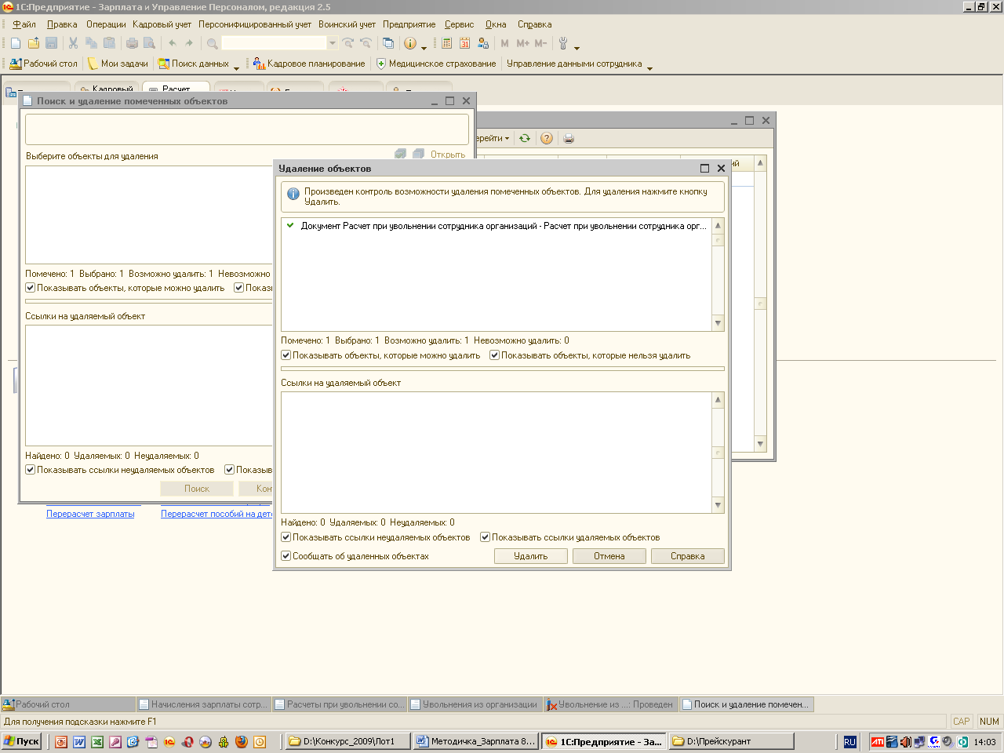Click the Print preview icon

[x=149, y=43]
